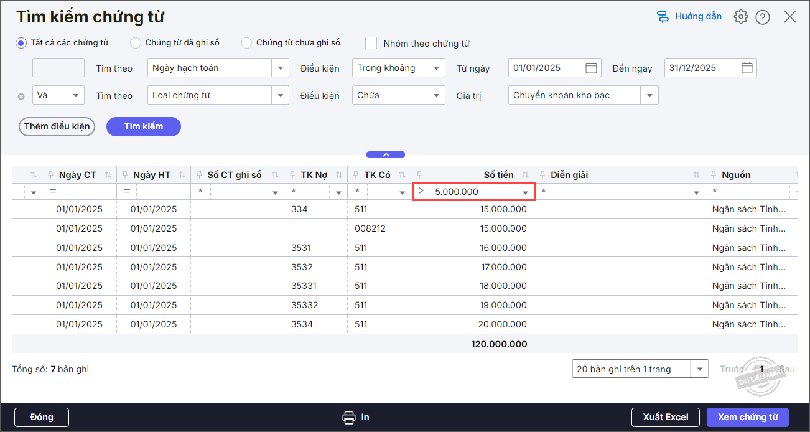
Task: Open calendar picker for Từ ngày
Action: (591, 68)
